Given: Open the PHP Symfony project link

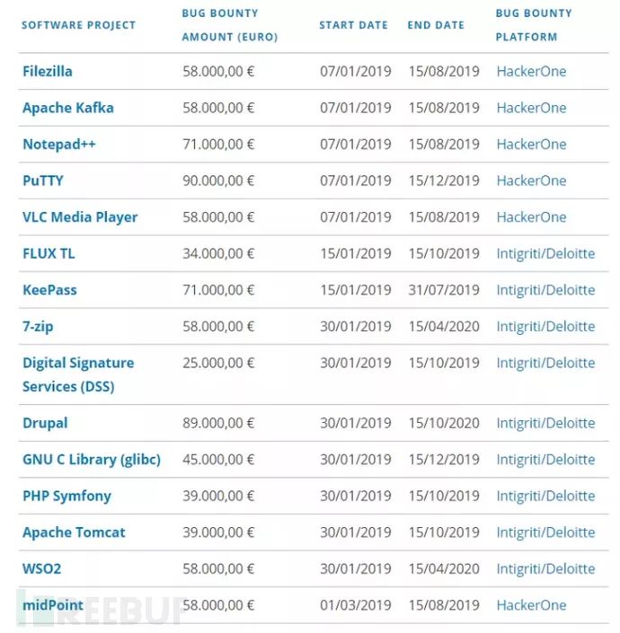Looking at the screenshot, I should coord(67,496).
